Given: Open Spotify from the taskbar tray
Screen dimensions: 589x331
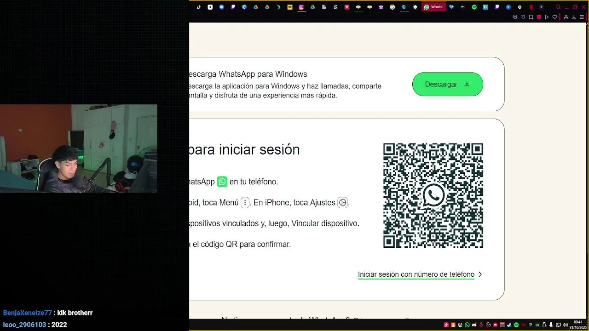Looking at the screenshot, I should coord(516,325).
